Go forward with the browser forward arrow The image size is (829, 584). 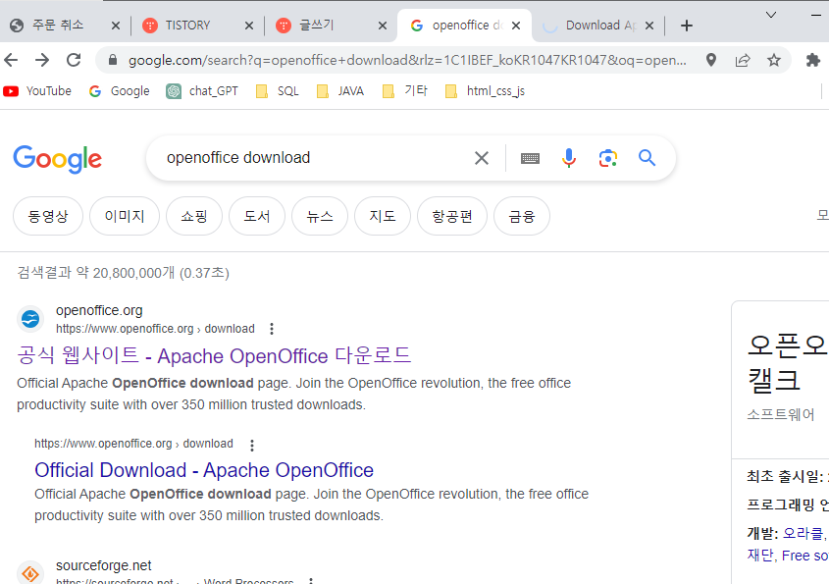pyautogui.click(x=42, y=60)
